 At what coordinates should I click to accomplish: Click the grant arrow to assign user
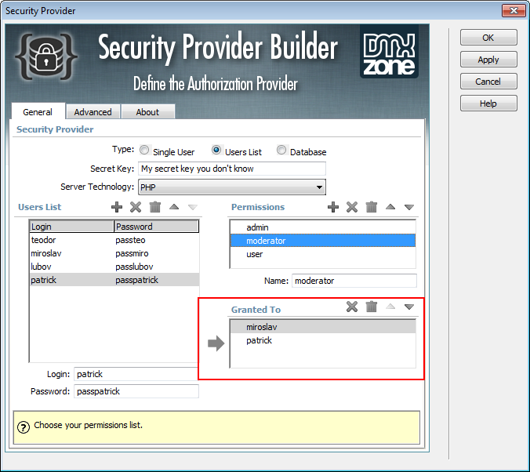point(216,343)
